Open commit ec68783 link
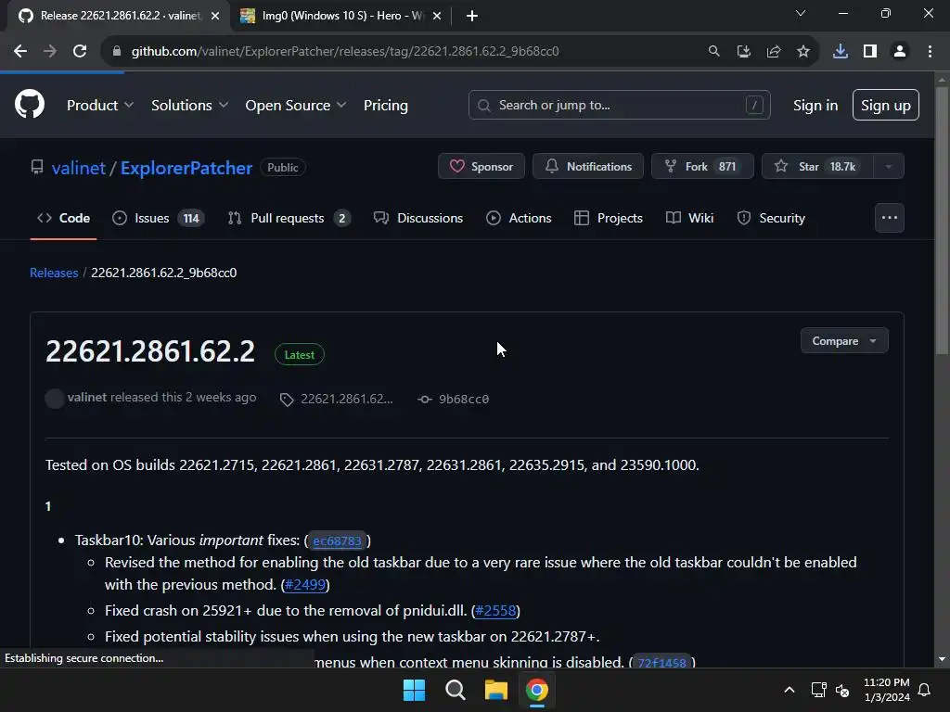Viewport: 950px width, 712px height. pos(337,540)
